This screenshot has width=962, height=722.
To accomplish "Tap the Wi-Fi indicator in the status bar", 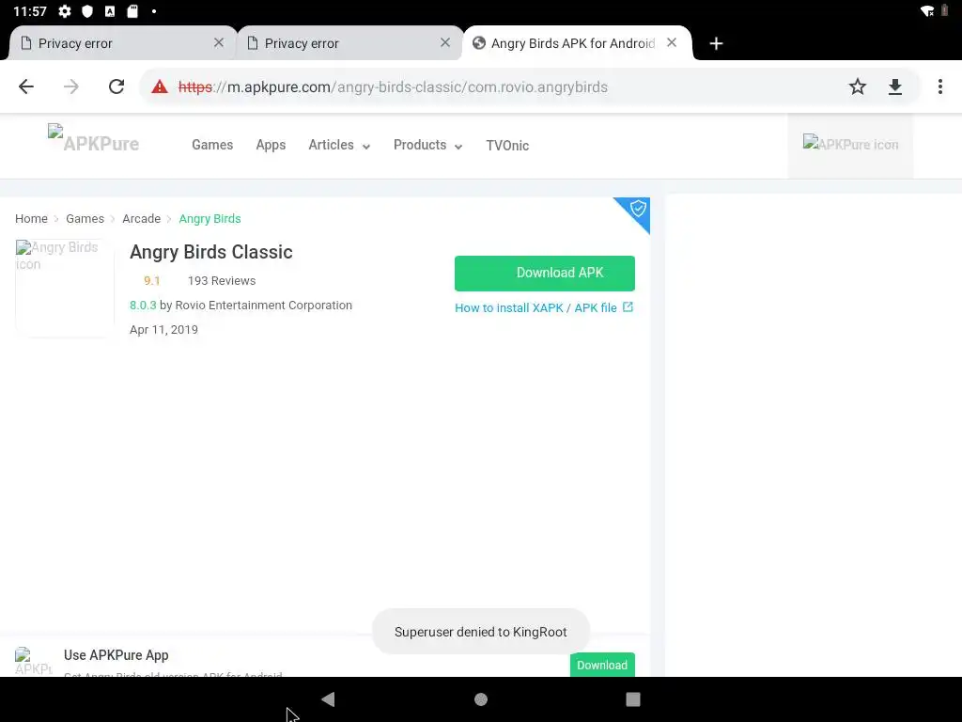I will pos(927,11).
